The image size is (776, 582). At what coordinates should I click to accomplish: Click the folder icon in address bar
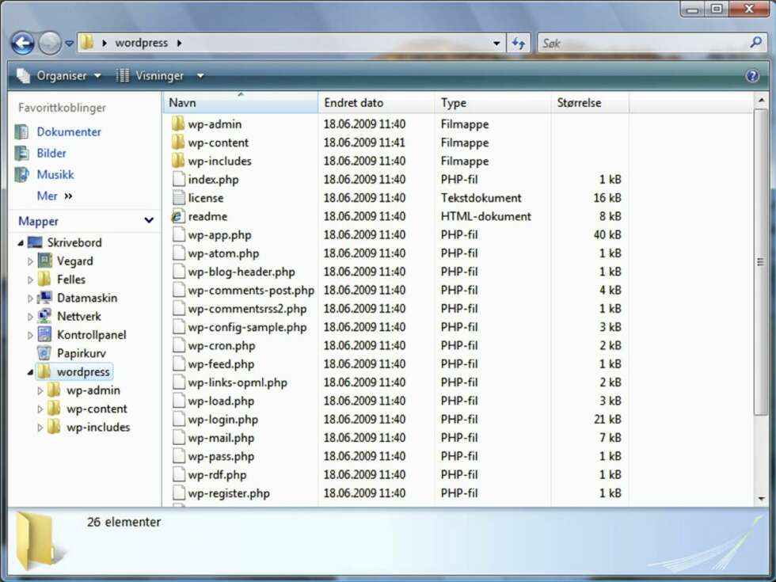86,42
